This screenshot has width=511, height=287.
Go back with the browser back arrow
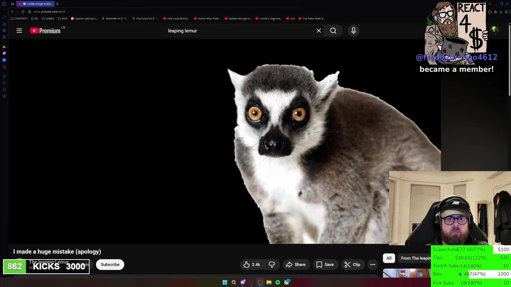click(x=12, y=12)
